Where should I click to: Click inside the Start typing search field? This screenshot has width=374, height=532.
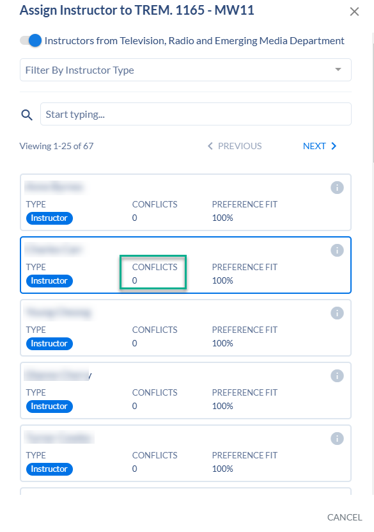coord(196,114)
